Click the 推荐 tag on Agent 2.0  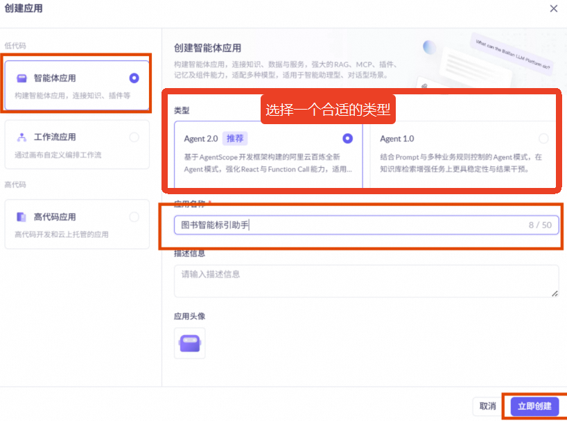coord(235,139)
